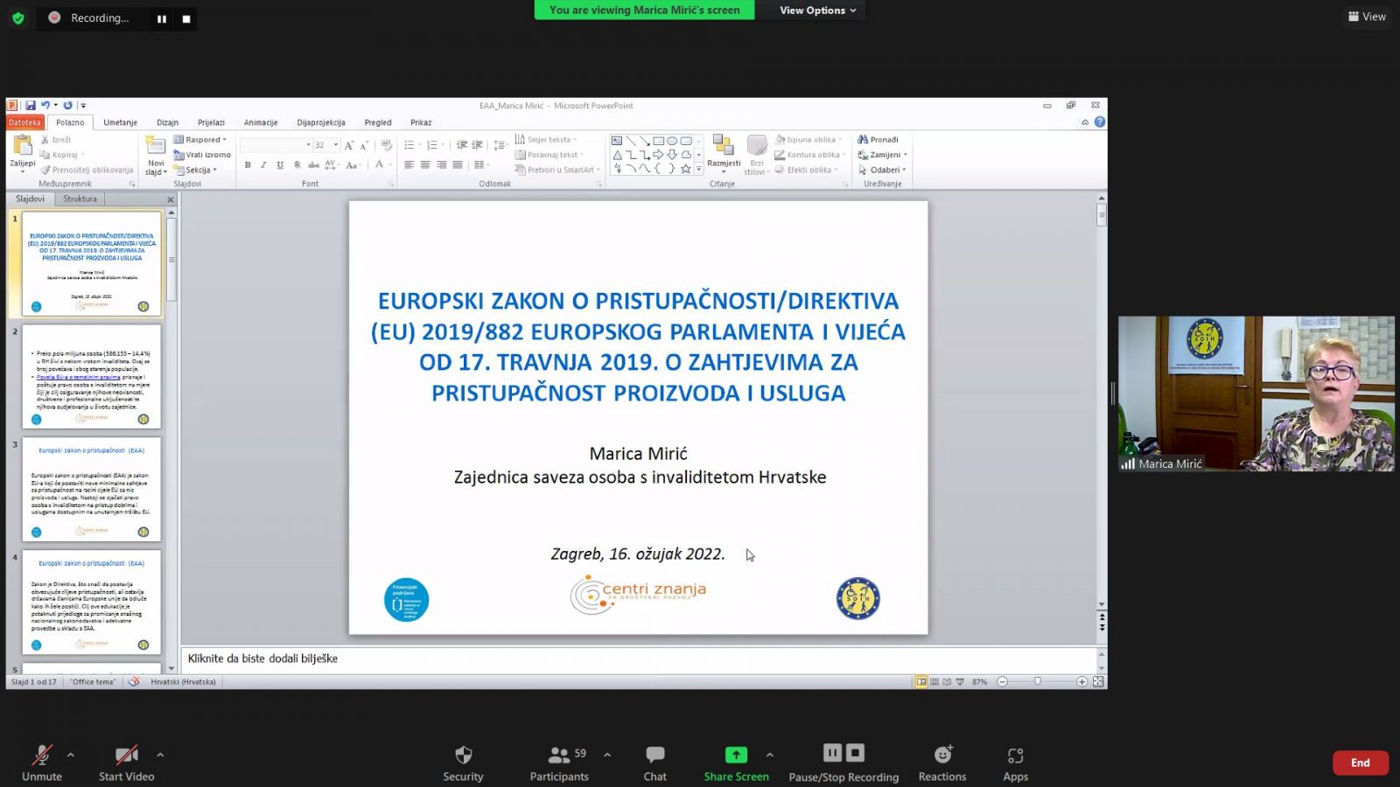The height and width of the screenshot is (787, 1400).
Task: Open the Datoteka (File) tab
Action: pos(25,122)
